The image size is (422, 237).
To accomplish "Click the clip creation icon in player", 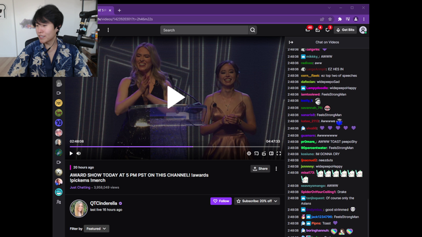I will click(264, 153).
